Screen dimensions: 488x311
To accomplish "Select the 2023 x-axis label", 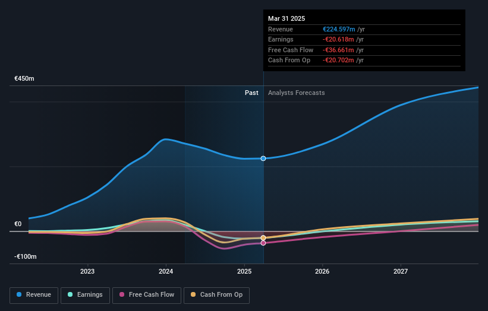I will (87, 271).
